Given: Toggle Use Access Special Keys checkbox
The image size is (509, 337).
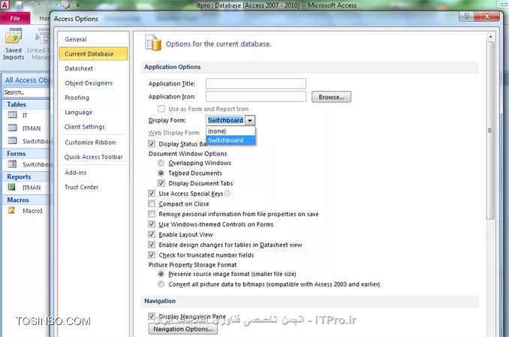Looking at the screenshot, I should coord(152,194).
